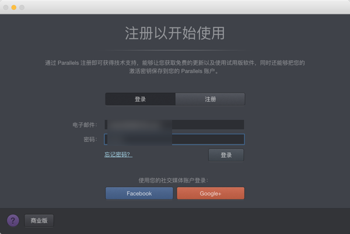The image size is (350, 234).
Task: Focus the 密码 input field
Action: 174,139
